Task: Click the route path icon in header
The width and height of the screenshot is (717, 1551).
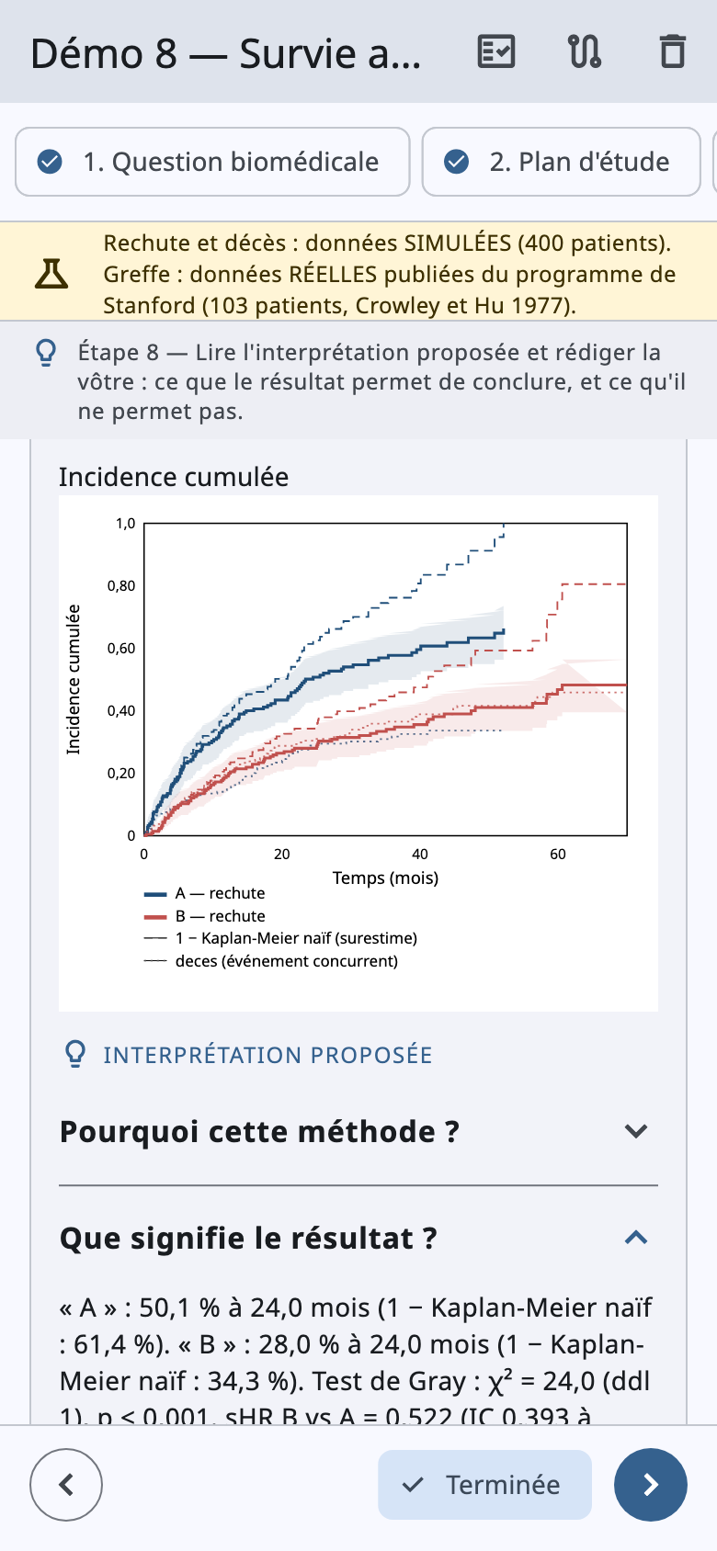Action: click(585, 52)
